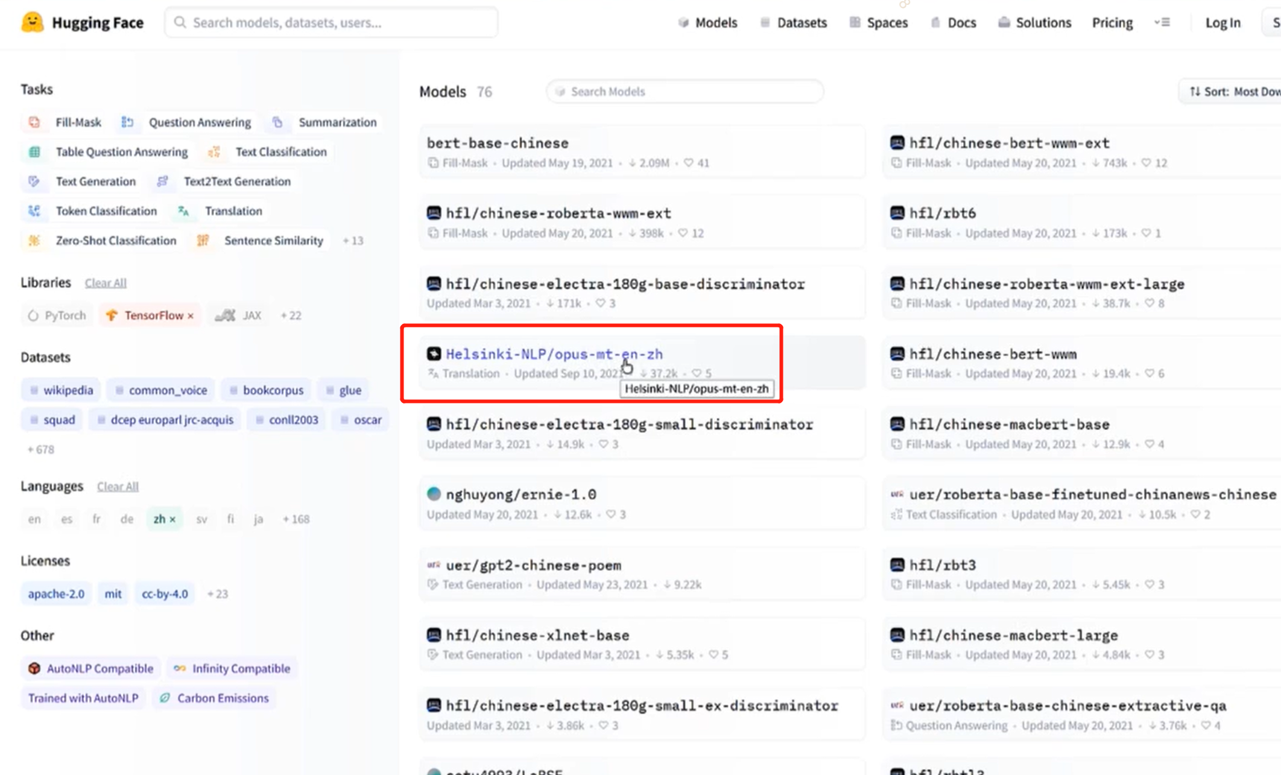Click the Infinity Compatible infinity icon
Viewport: 1281px width, 775px height.
point(180,668)
